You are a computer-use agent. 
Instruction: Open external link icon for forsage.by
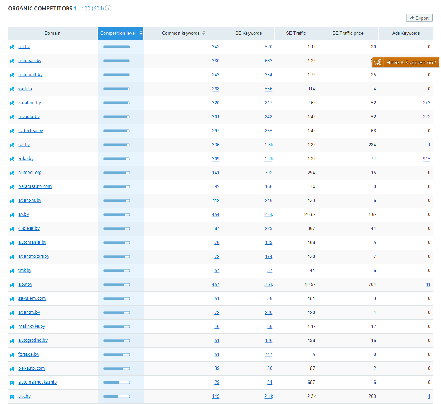point(12,355)
